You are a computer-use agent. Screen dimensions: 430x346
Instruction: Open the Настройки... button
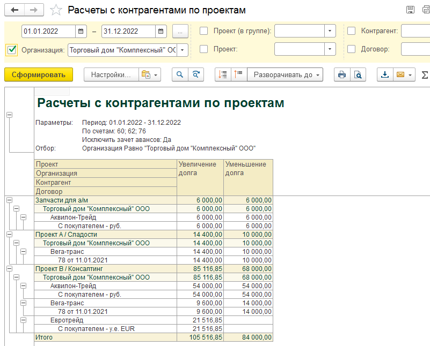(111, 74)
